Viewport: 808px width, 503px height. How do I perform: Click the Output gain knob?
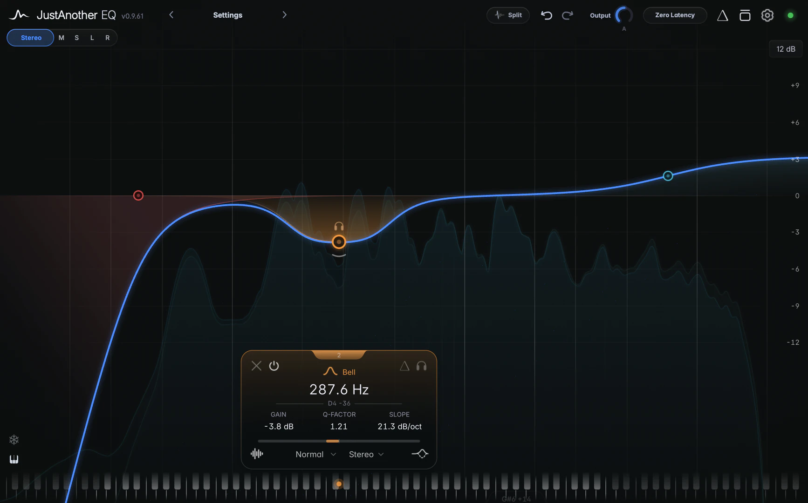click(624, 15)
